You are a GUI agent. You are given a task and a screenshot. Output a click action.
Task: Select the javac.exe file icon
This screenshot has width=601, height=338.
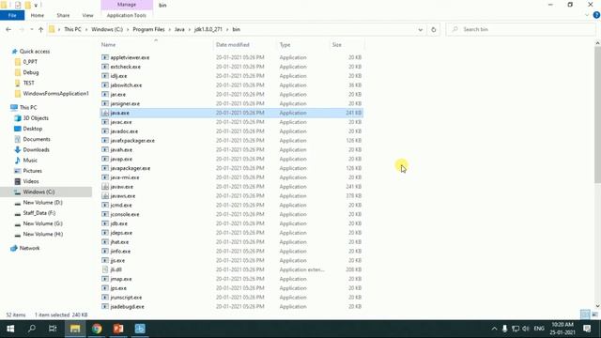[105, 122]
